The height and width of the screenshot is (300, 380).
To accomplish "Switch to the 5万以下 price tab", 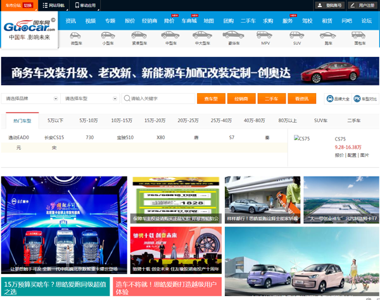I will pyautogui.click(x=56, y=121).
